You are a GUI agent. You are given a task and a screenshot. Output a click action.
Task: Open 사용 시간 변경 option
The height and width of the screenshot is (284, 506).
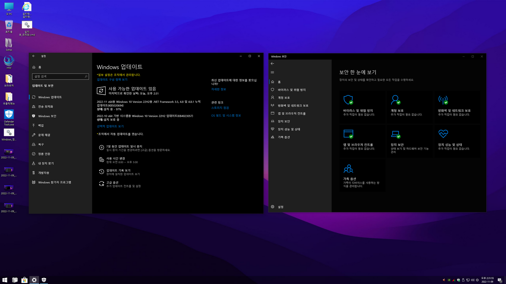pos(119,160)
